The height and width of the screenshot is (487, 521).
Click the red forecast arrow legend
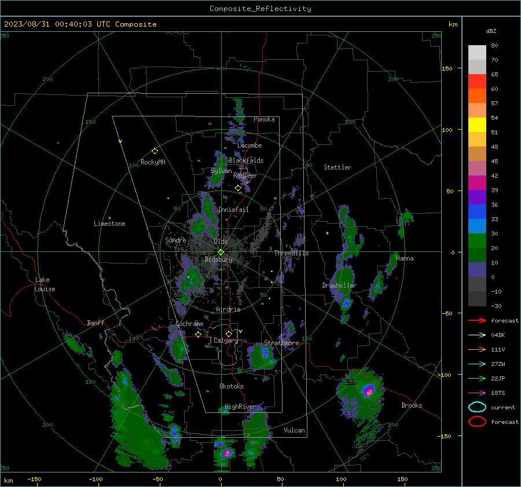tap(478, 320)
